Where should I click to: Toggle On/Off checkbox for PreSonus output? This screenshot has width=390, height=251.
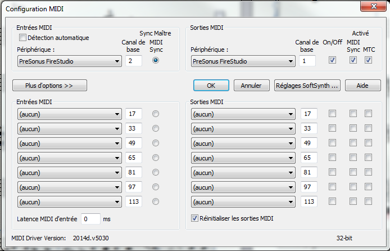[332, 61]
